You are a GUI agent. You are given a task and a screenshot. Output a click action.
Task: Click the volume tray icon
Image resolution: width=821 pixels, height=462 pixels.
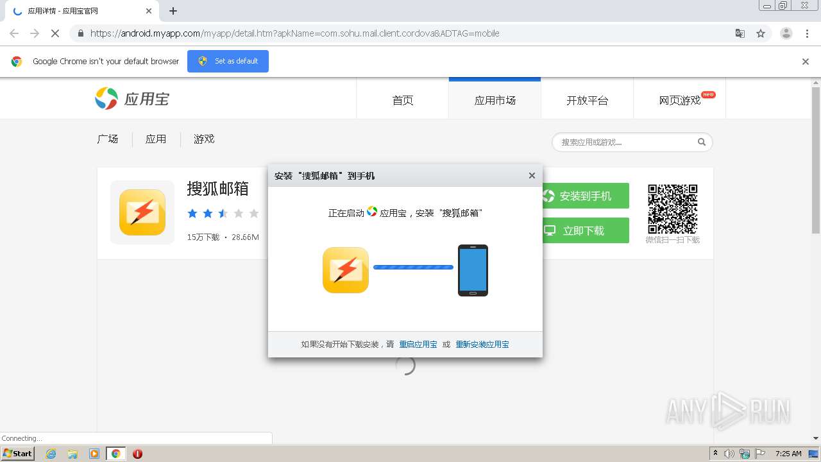click(x=729, y=454)
